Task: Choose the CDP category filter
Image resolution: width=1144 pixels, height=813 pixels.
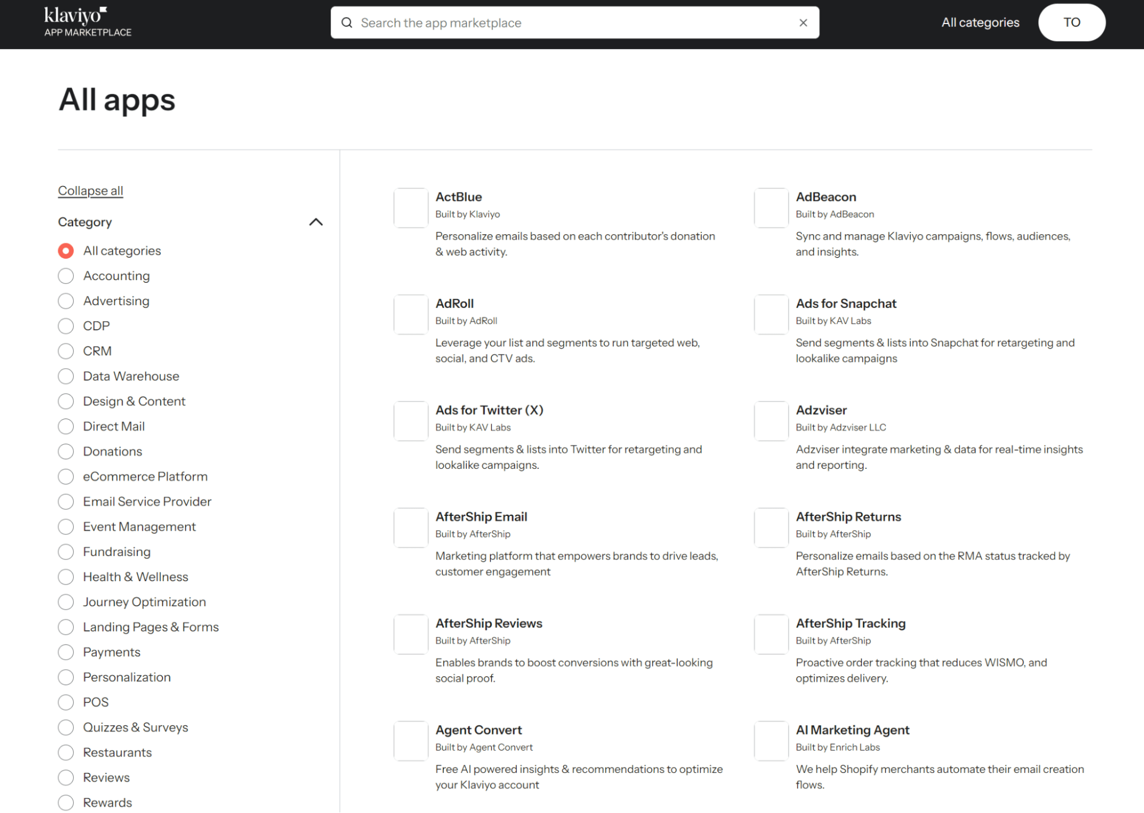Action: [66, 326]
